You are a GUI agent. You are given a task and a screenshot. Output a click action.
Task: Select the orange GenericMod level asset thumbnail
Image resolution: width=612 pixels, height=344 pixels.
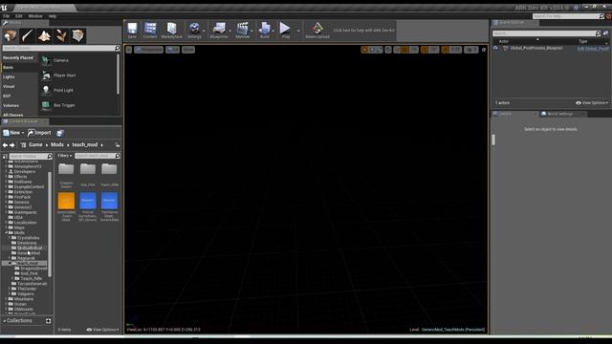(x=66, y=201)
